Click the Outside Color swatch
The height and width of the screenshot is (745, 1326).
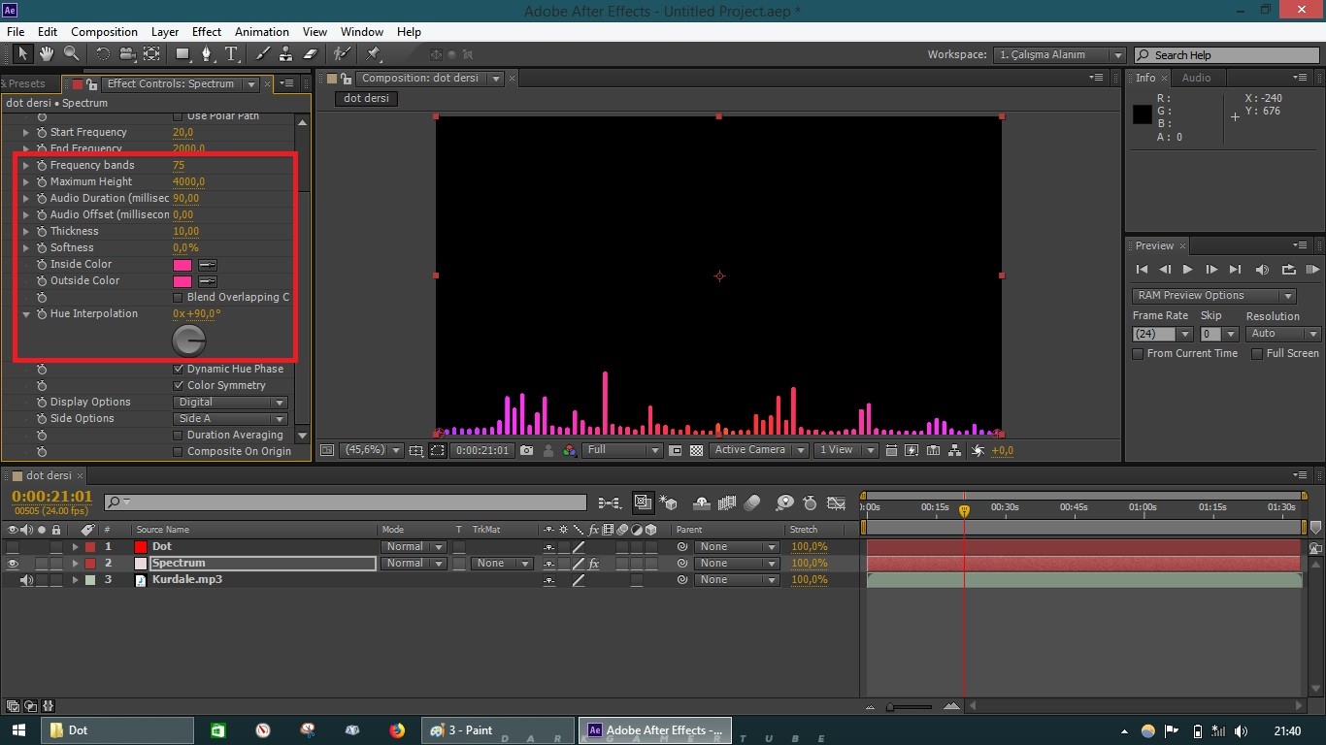tap(182, 281)
